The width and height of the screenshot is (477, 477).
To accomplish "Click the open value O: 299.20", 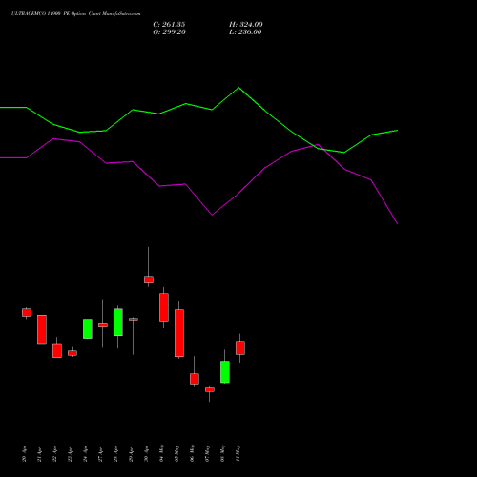I will point(169,32).
